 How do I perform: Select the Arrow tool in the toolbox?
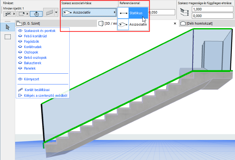tap(8, 27)
